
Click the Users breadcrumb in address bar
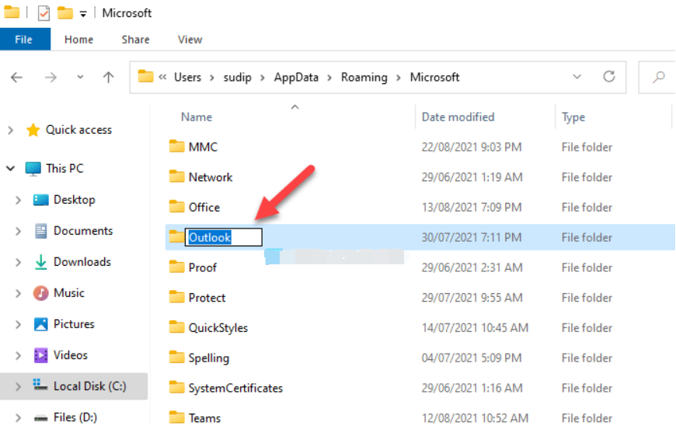pyautogui.click(x=187, y=77)
